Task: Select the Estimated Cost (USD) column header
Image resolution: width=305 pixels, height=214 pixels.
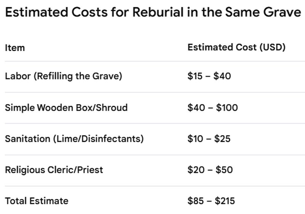Action: click(x=236, y=47)
